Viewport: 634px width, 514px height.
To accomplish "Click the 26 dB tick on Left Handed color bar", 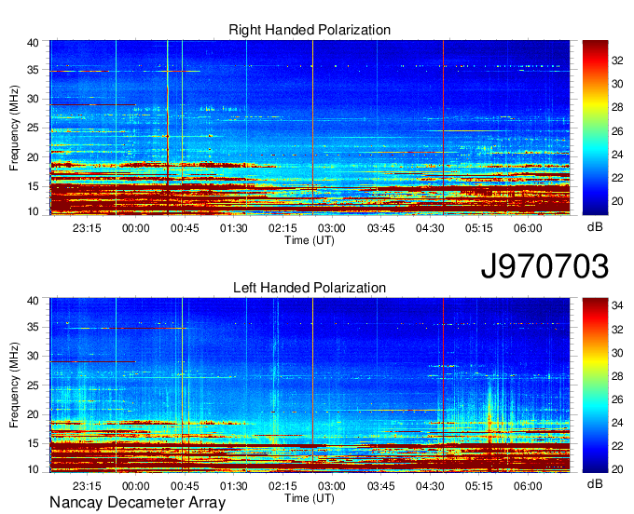I will (x=617, y=399).
